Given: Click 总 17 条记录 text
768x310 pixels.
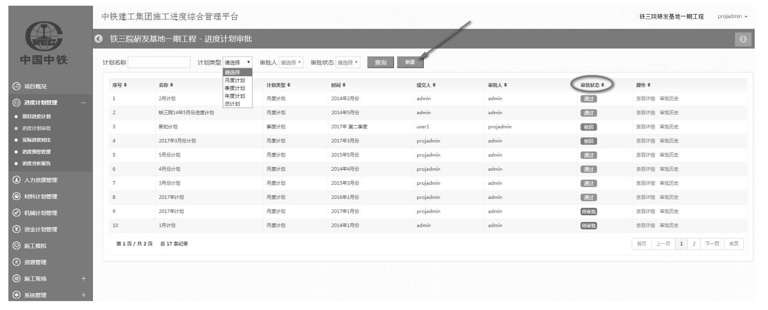Looking at the screenshot, I should [174, 244].
